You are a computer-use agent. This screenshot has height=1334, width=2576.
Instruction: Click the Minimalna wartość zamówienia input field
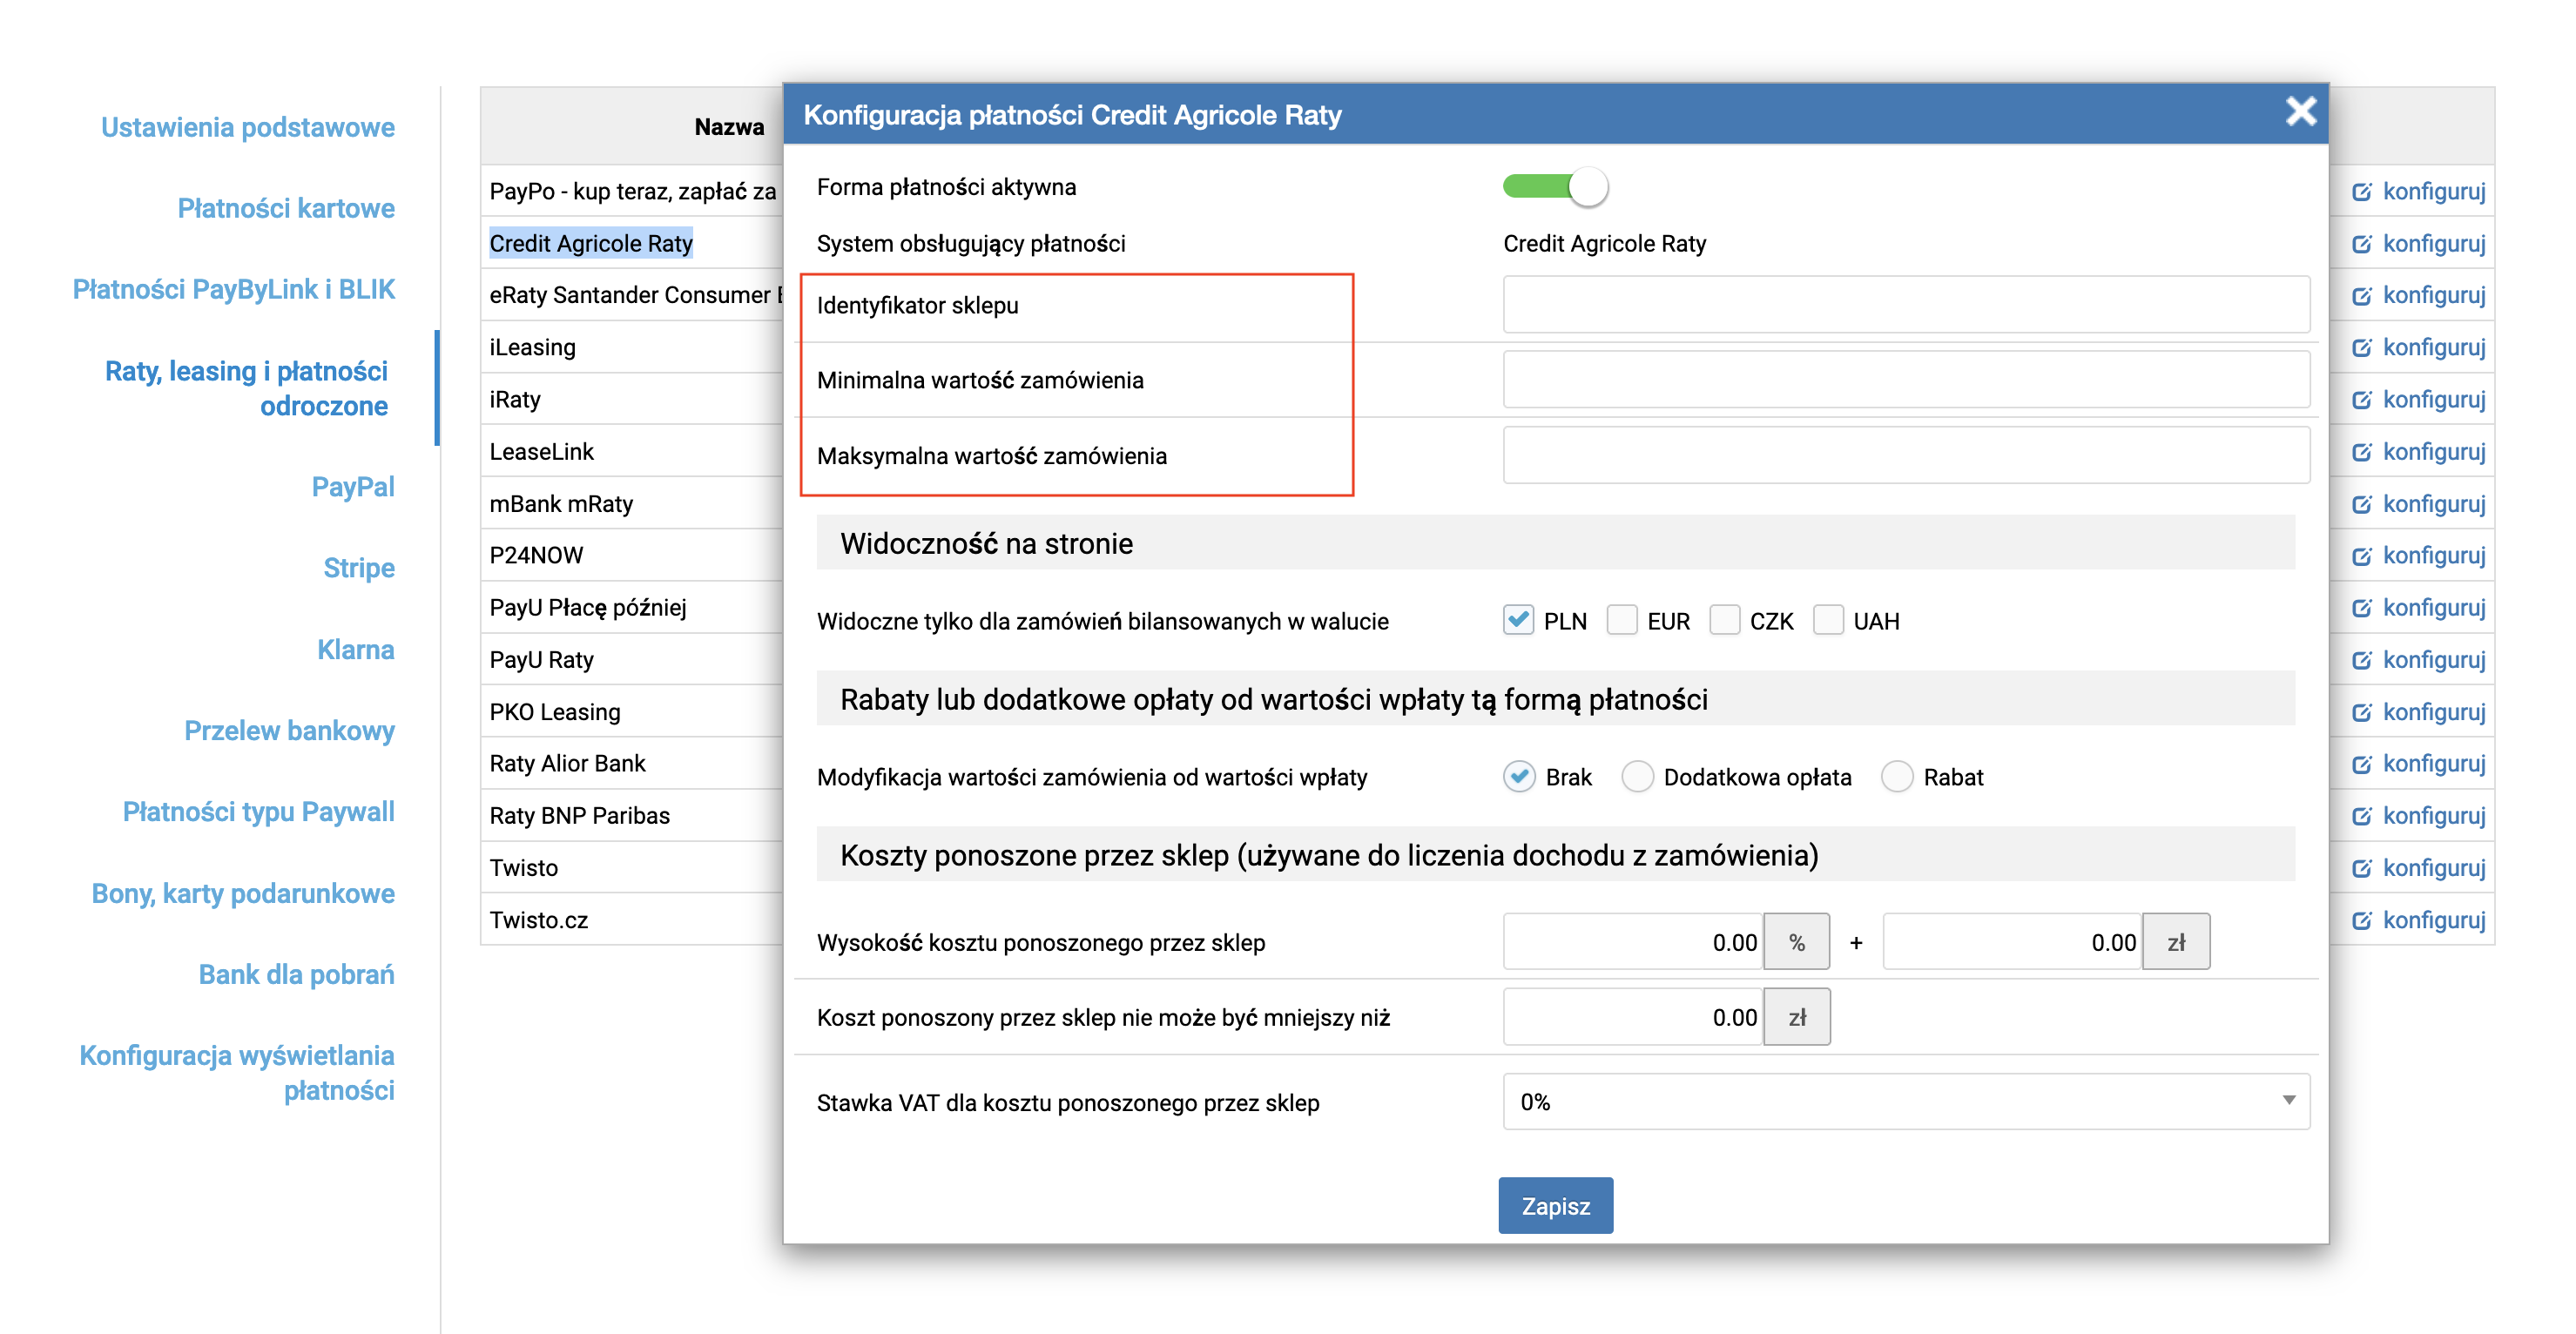tap(1905, 380)
